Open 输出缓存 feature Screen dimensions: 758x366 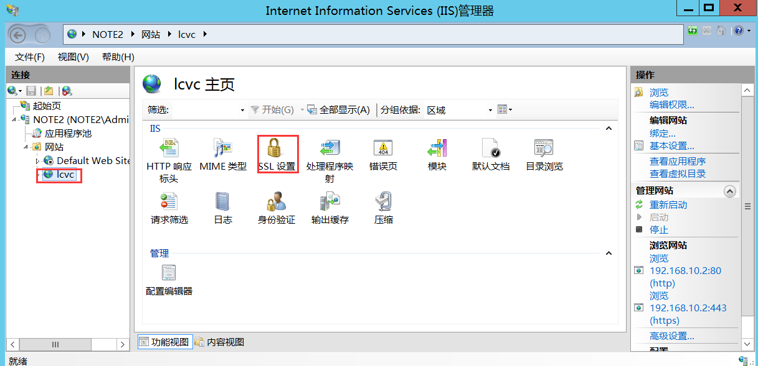(329, 206)
